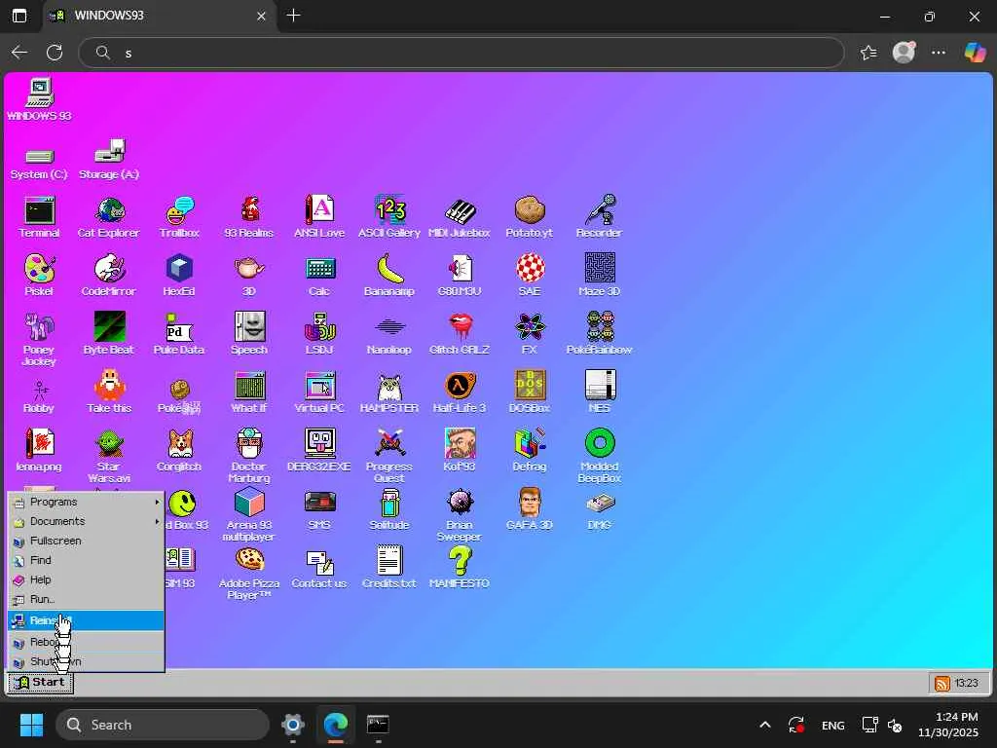Open HAMPSTER icon
Image resolution: width=997 pixels, height=748 pixels.
[389, 393]
